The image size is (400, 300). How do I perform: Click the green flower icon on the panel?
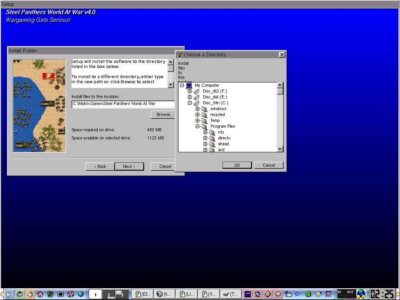click(x=309, y=295)
